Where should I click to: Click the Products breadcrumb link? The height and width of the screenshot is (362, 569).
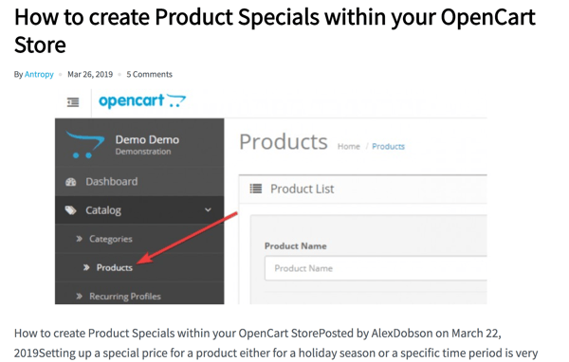pos(388,147)
